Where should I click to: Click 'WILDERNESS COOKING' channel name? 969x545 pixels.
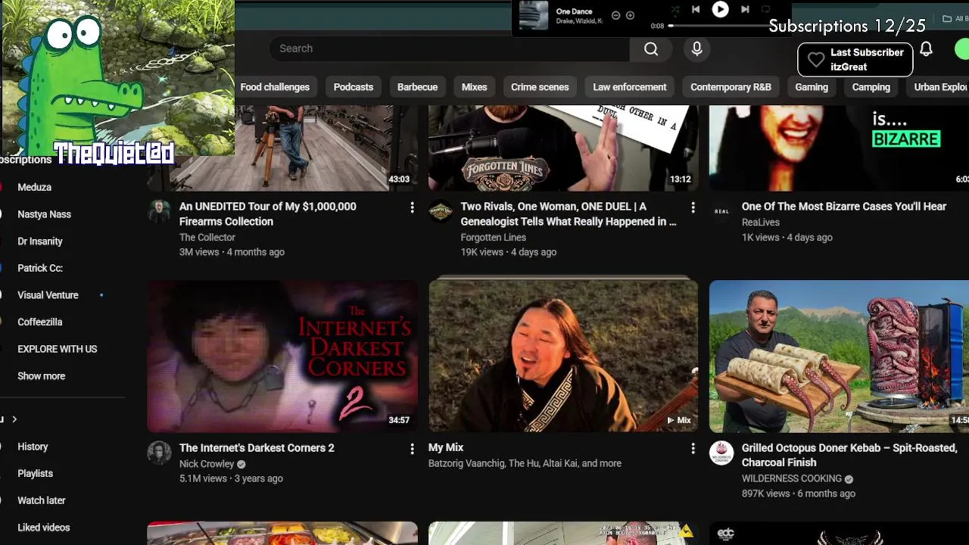pyautogui.click(x=792, y=478)
